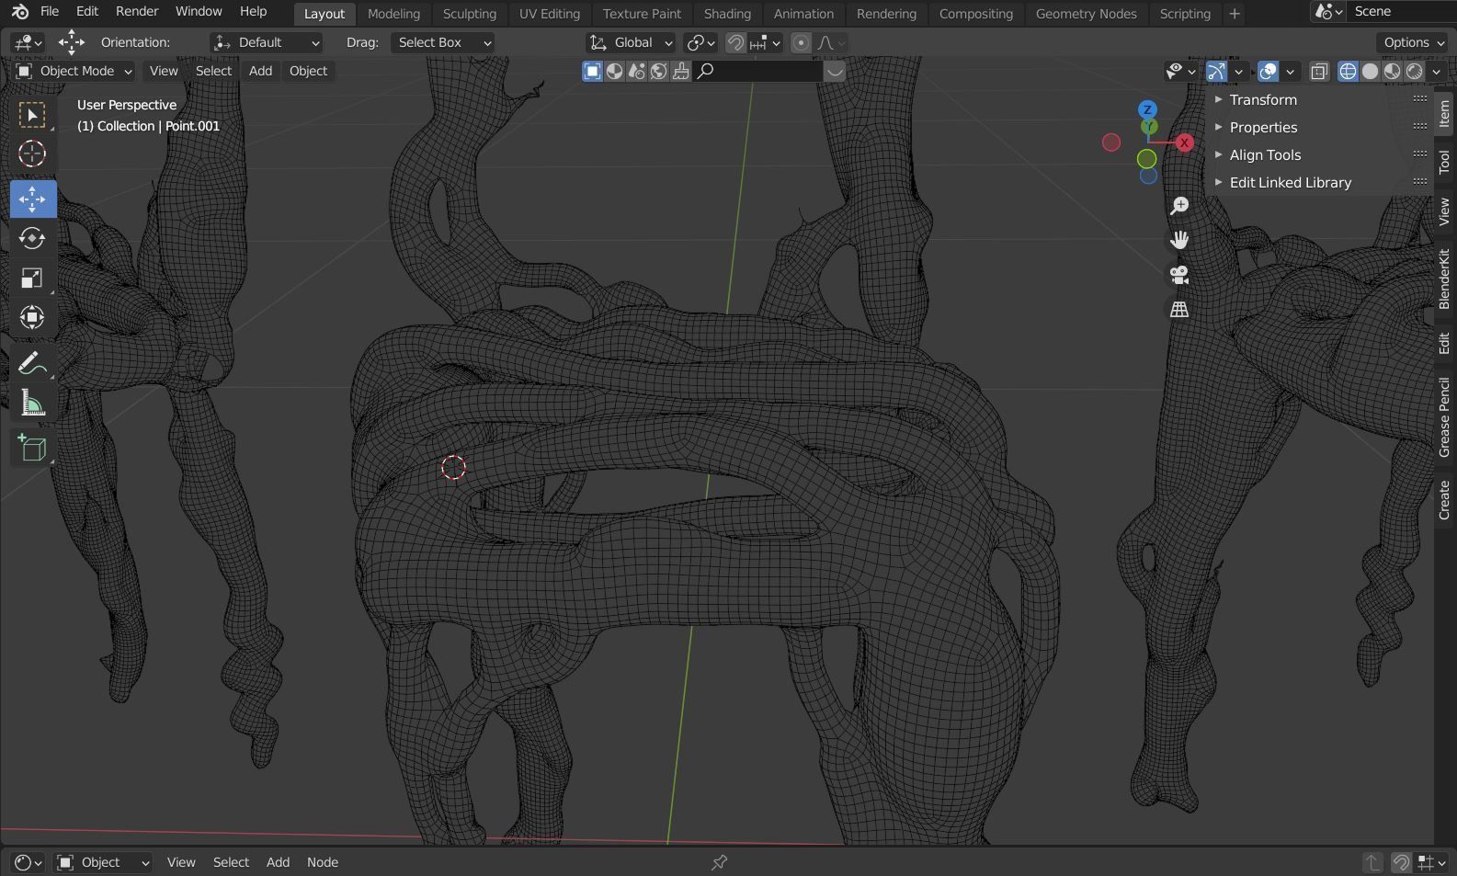Open the Object Mode dropdown

[x=74, y=71]
